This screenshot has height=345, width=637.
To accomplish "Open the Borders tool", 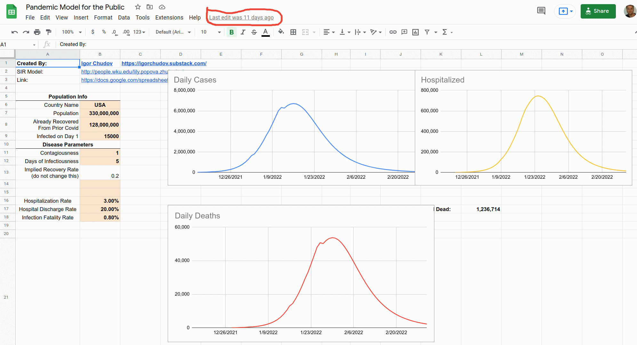I will (293, 32).
